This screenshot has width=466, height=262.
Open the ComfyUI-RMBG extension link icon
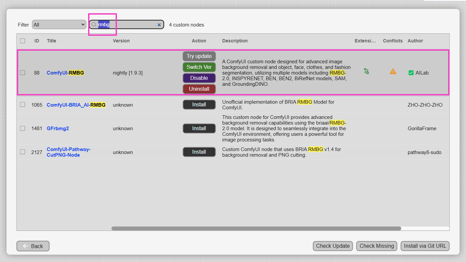[x=366, y=71]
